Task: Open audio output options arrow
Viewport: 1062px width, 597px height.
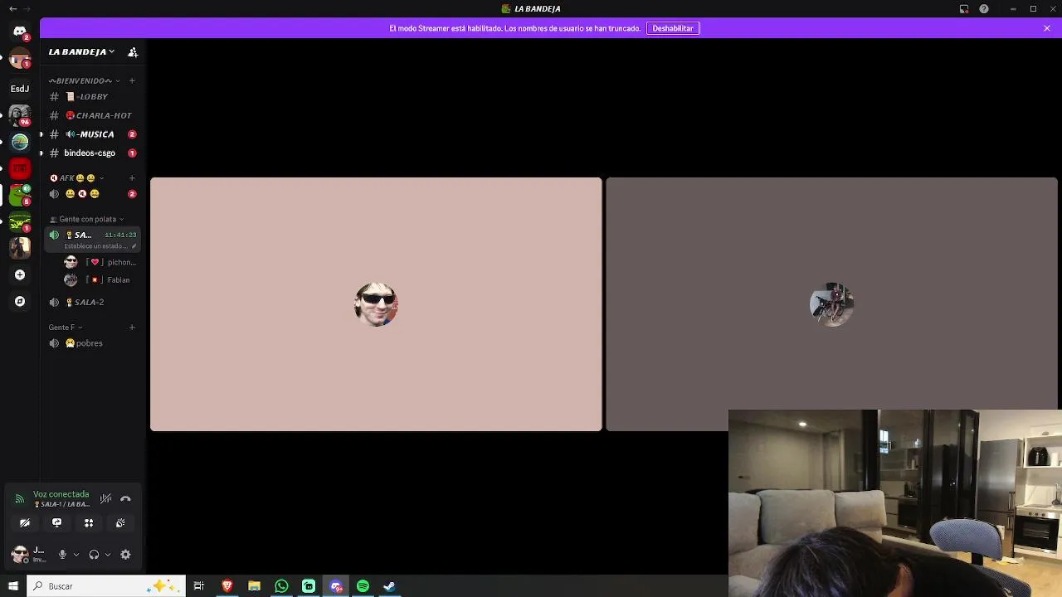Action: [x=108, y=555]
